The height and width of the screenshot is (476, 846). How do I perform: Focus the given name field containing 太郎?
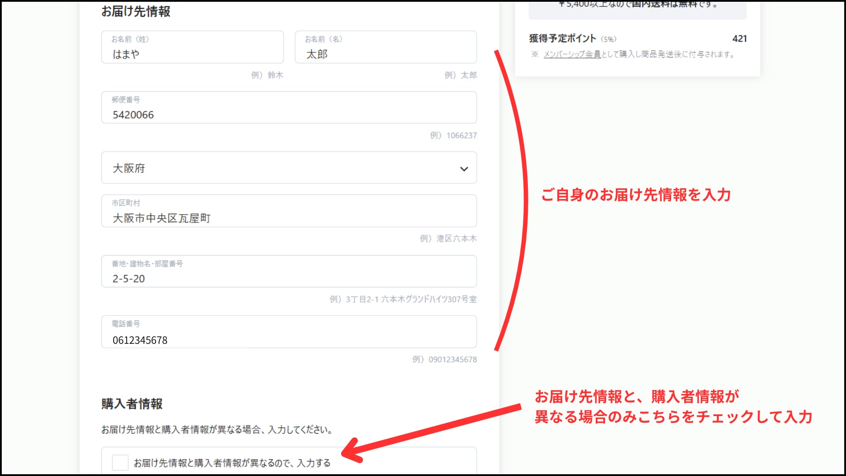pyautogui.click(x=386, y=48)
